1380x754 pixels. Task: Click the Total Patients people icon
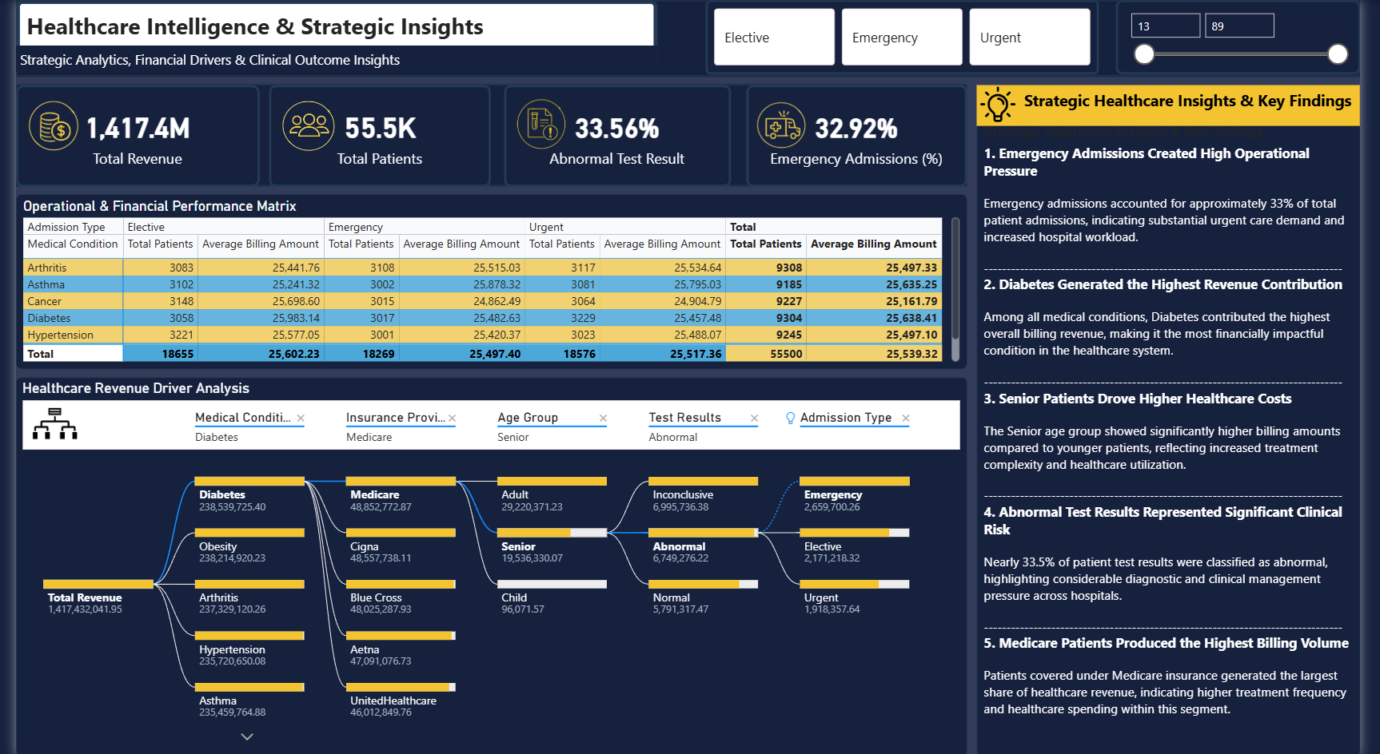[x=309, y=126]
